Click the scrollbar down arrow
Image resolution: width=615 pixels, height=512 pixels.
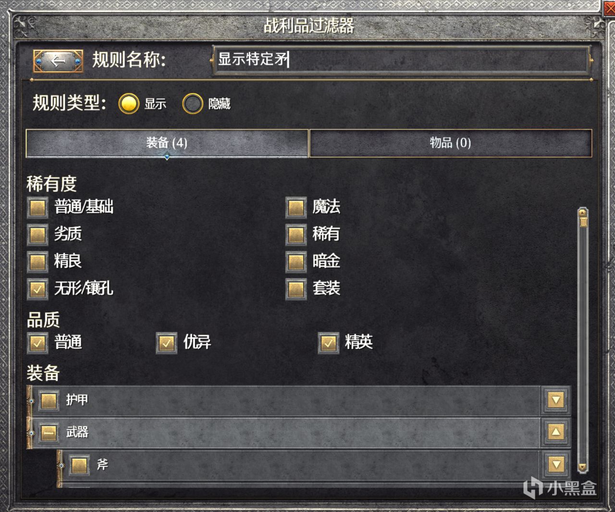click(582, 467)
